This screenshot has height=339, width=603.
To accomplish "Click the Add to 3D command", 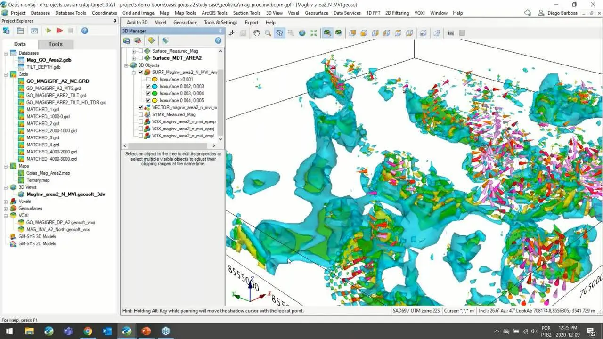I will pos(137,22).
